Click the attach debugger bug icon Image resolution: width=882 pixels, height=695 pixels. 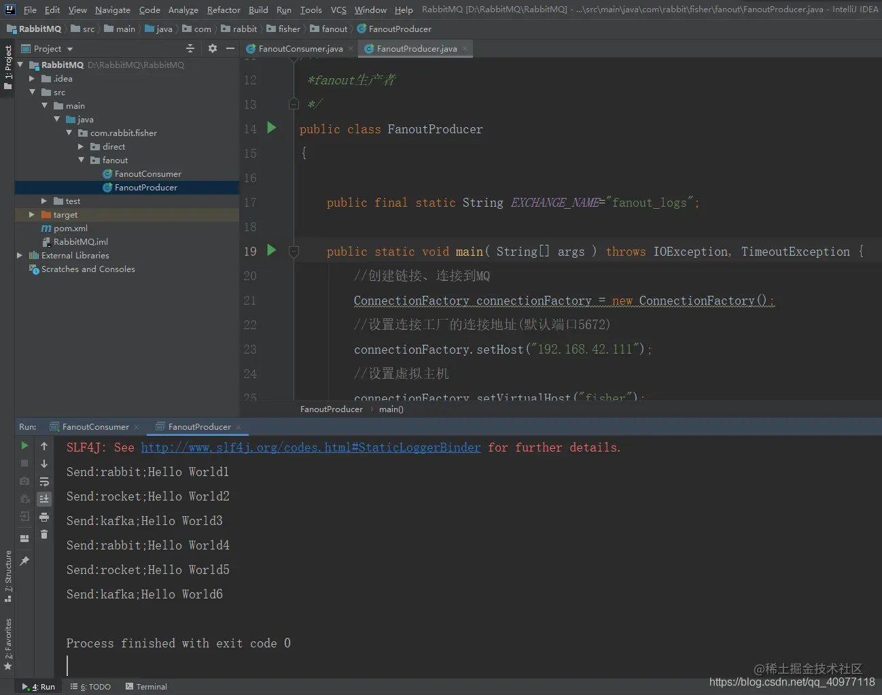pyautogui.click(x=24, y=498)
